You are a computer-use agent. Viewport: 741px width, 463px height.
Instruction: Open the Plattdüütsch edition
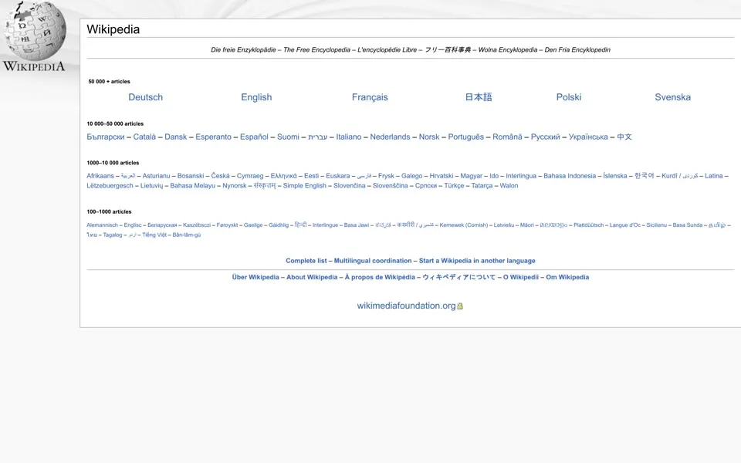point(588,225)
